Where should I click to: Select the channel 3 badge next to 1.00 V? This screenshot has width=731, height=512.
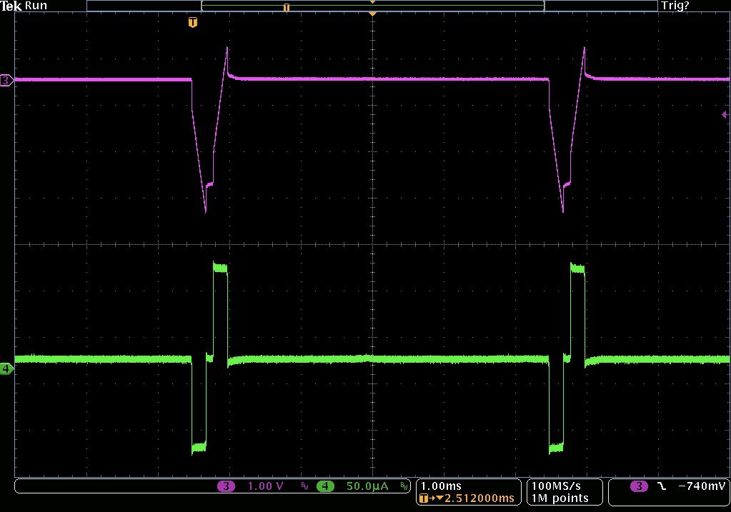pos(226,486)
